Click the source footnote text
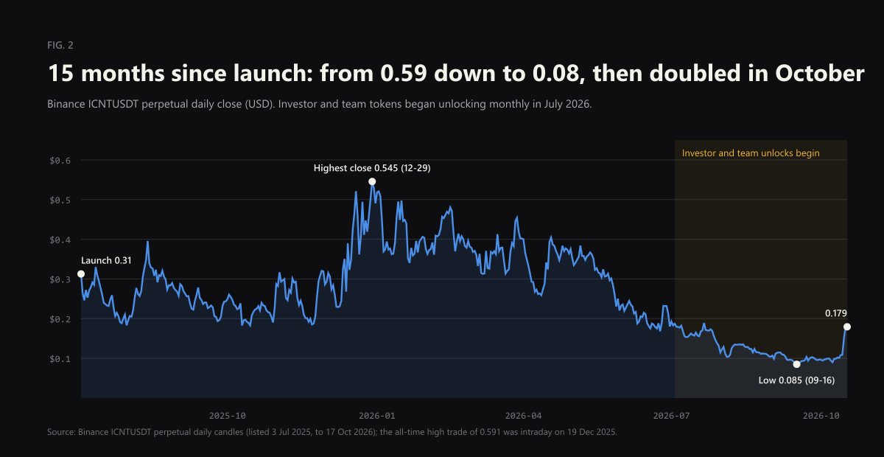Viewport: 884px width, 457px height. tap(332, 431)
